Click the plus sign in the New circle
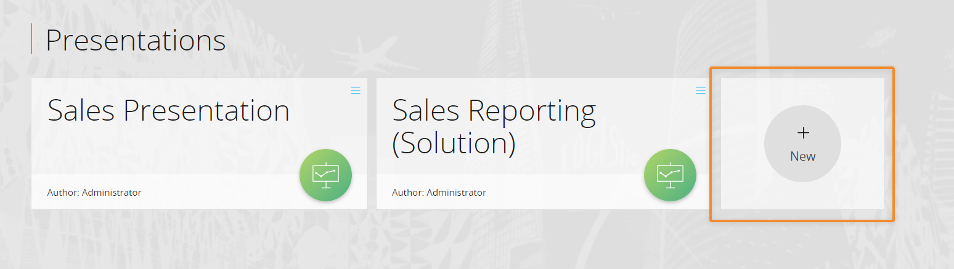The width and height of the screenshot is (954, 269). [x=803, y=133]
